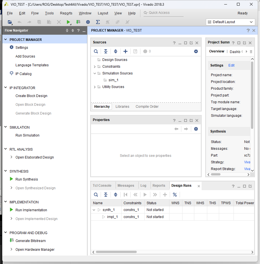Click Add Sources
260x264 pixels.
pos(25,56)
